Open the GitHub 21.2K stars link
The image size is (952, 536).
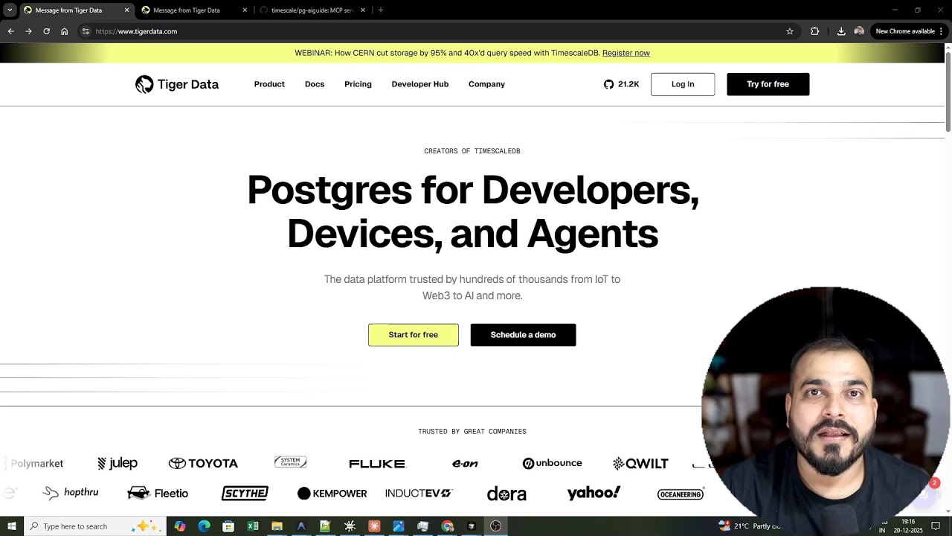pyautogui.click(x=621, y=84)
